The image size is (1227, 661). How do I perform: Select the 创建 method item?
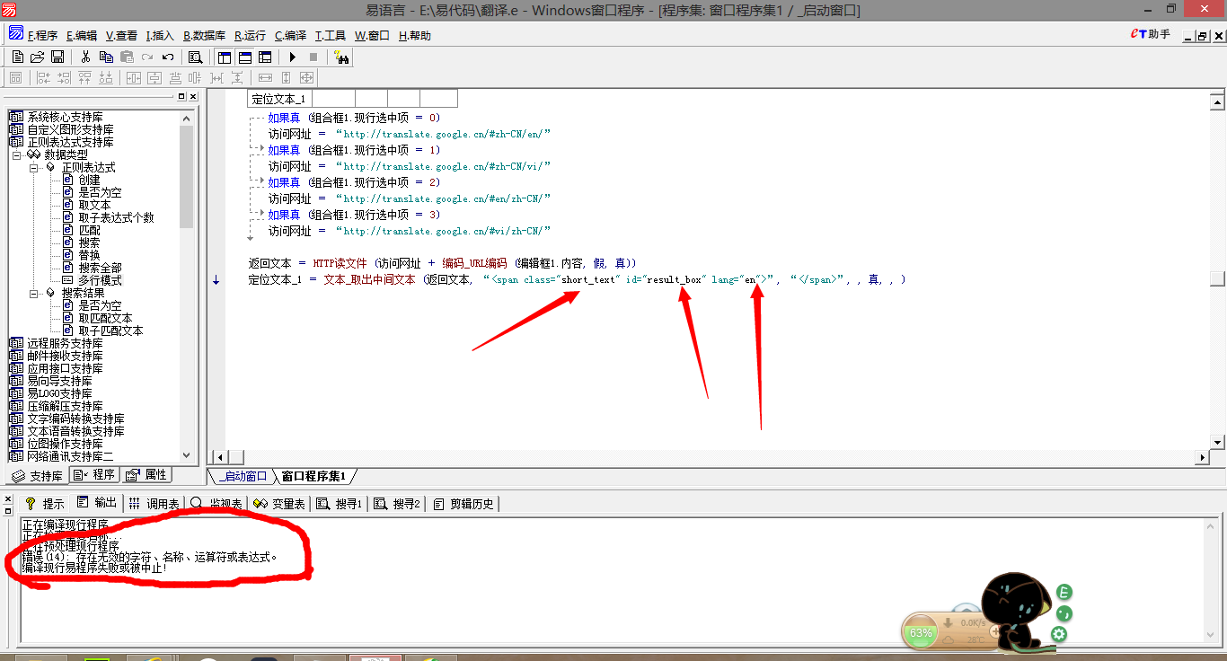pos(90,180)
